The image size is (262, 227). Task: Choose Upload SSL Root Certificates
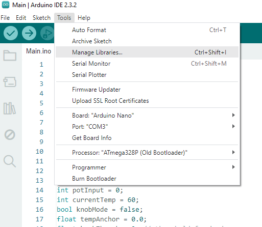pyautogui.click(x=147, y=101)
